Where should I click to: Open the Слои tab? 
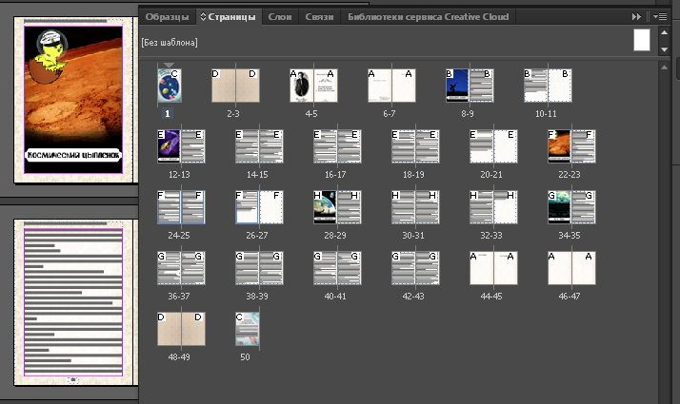280,16
